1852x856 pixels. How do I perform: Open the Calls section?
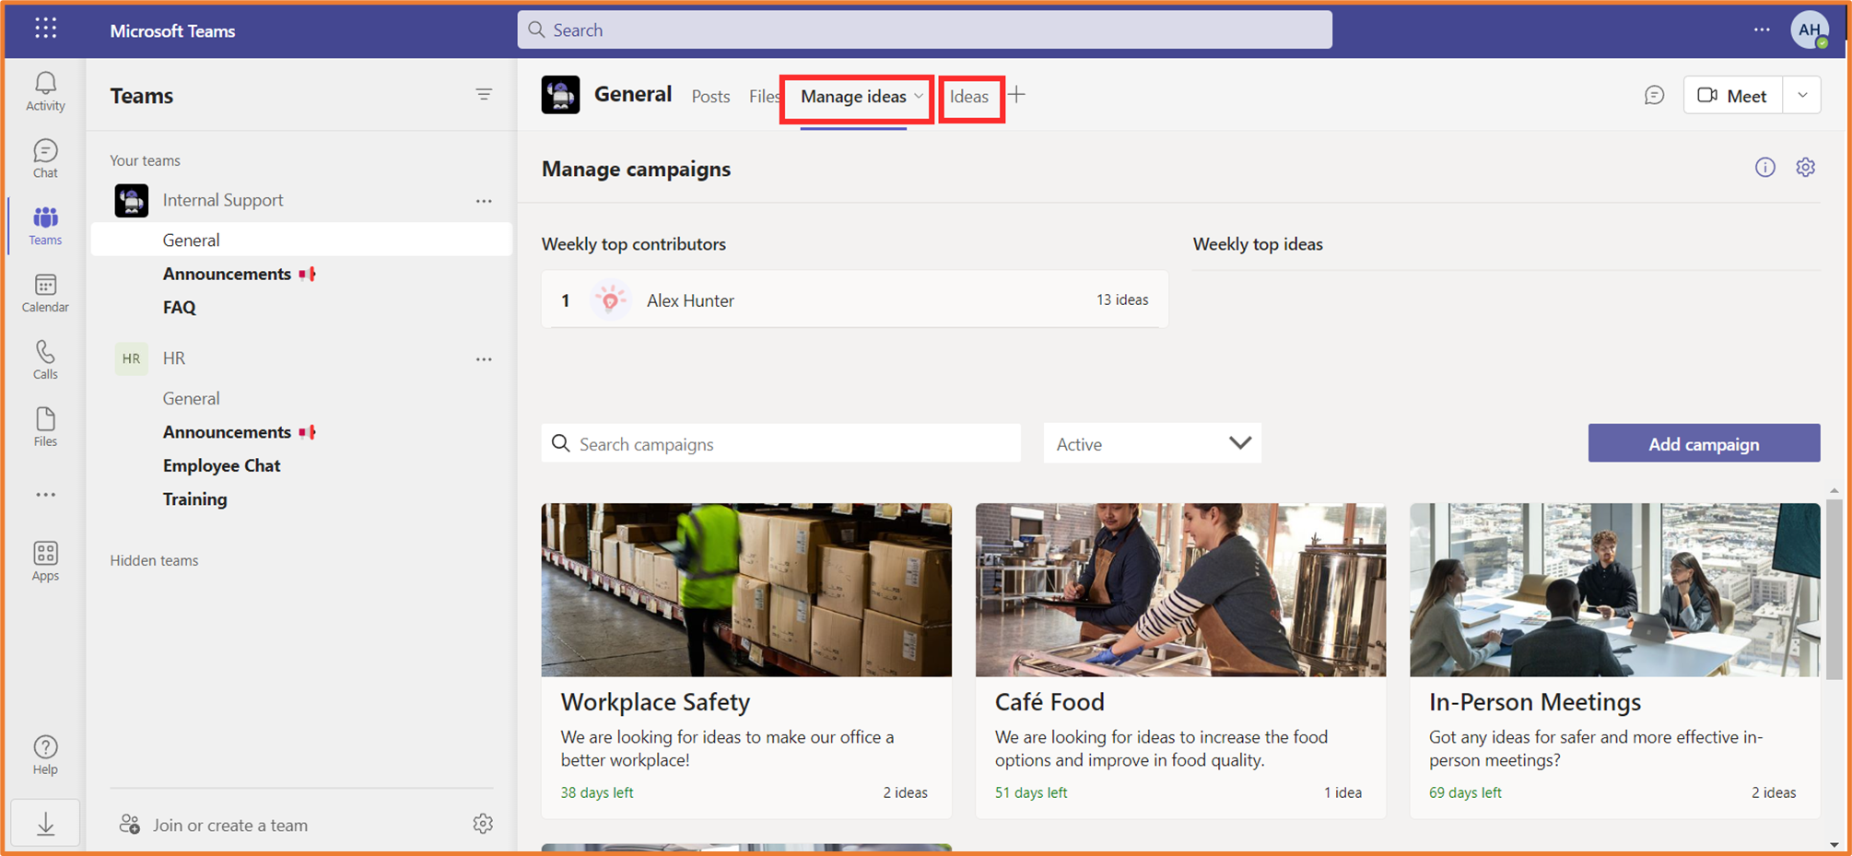click(44, 359)
